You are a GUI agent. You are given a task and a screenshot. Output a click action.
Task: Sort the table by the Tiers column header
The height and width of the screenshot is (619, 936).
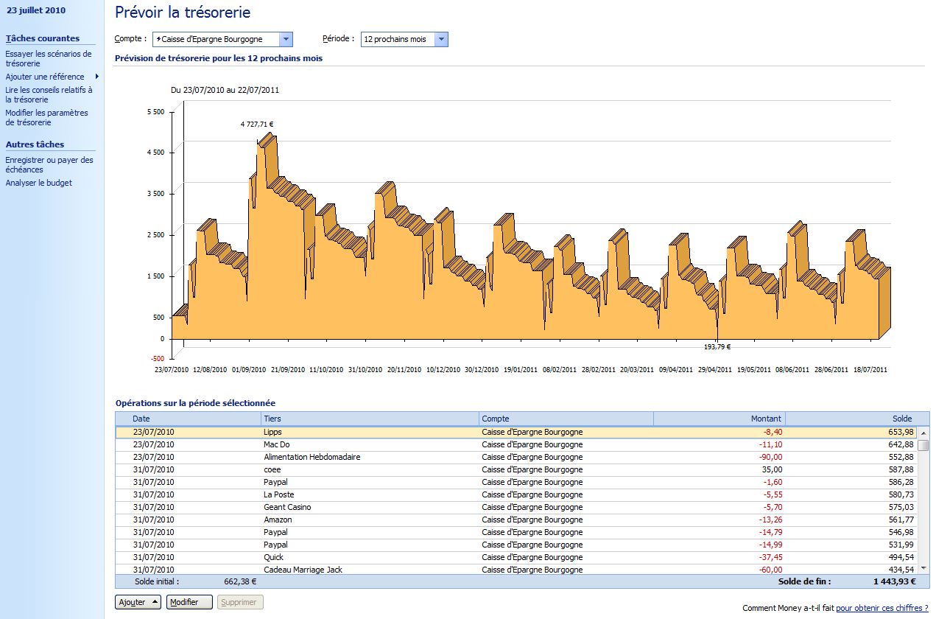click(x=370, y=419)
